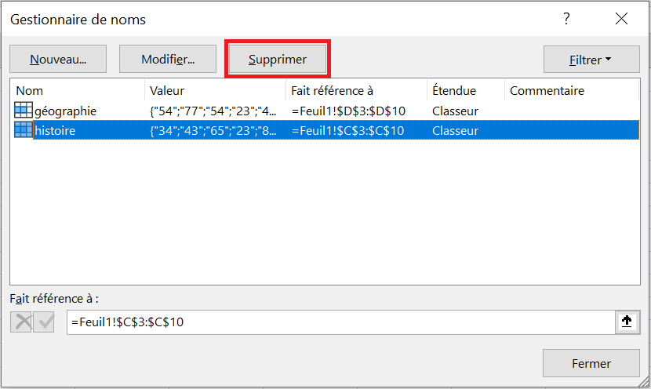This screenshot has height=389, width=651.
Task: Click the Nouveau... button
Action: tap(58, 59)
